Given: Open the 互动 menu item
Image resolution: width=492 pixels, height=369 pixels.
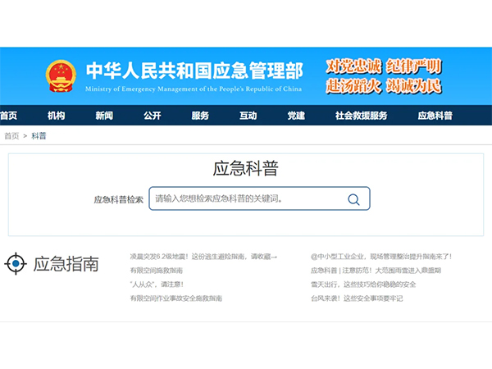Looking at the screenshot, I should [x=248, y=116].
